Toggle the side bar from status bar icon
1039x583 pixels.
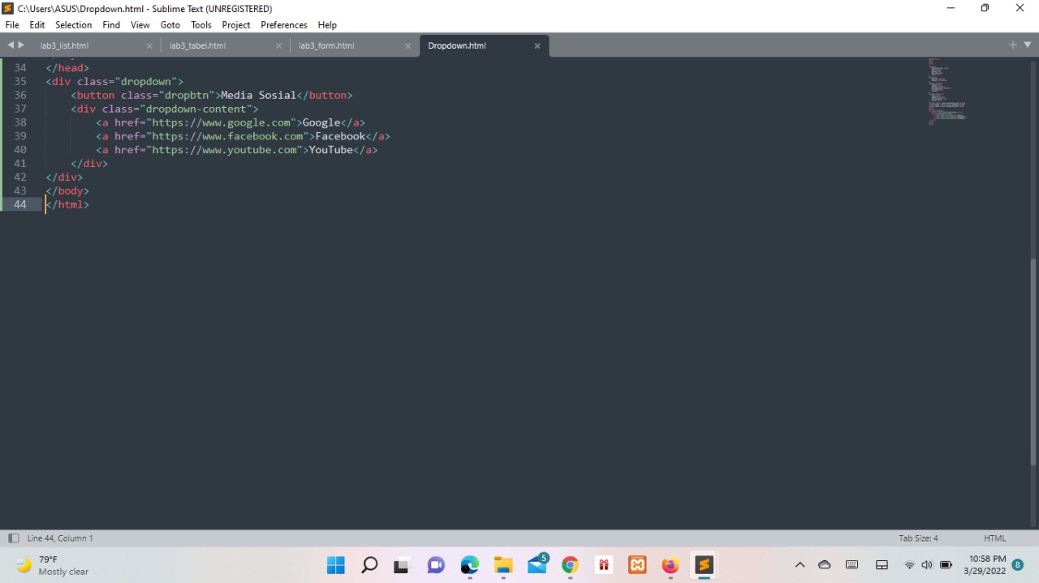(x=13, y=538)
